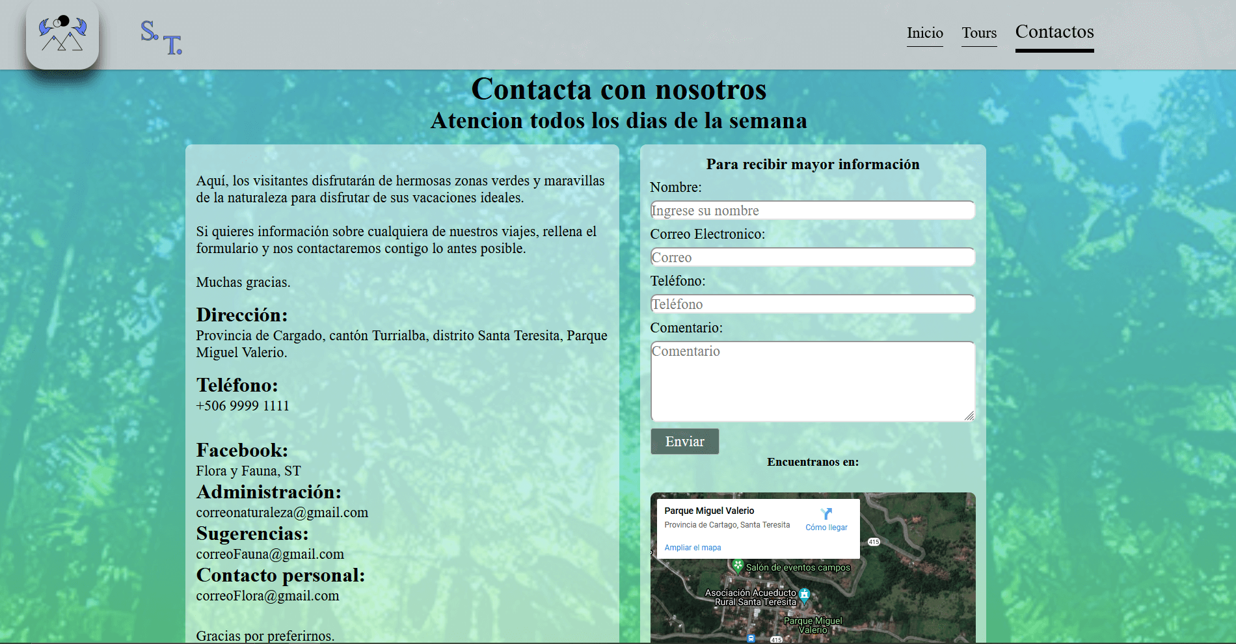The image size is (1236, 644).
Task: Click the Administración heading
Action: (x=269, y=492)
